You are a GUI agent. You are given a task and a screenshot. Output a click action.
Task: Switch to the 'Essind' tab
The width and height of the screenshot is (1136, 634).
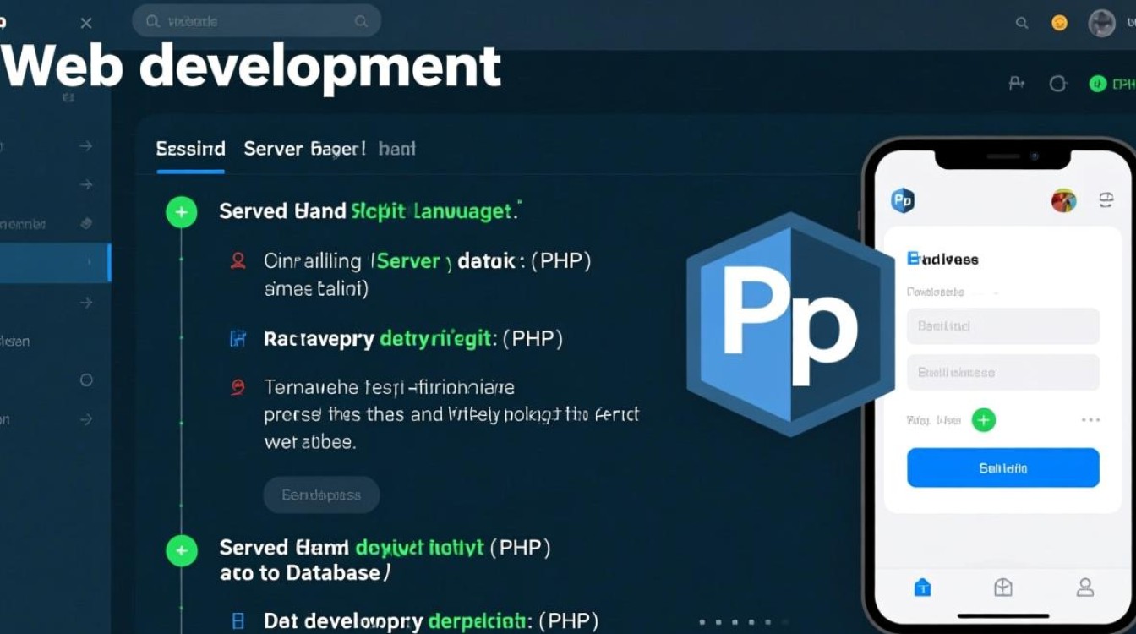coord(190,150)
